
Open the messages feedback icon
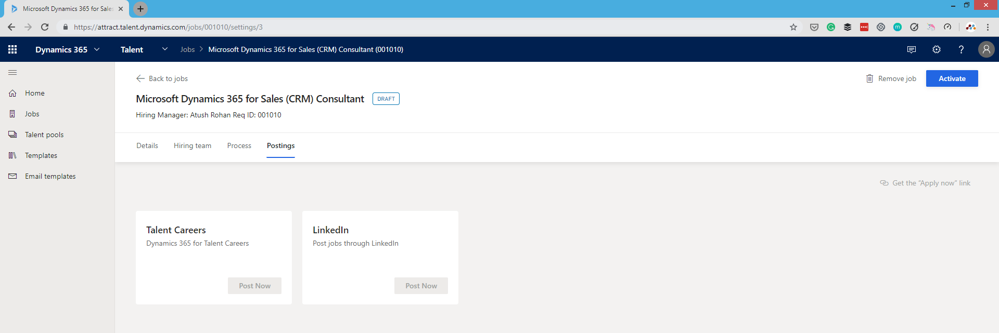click(x=912, y=50)
